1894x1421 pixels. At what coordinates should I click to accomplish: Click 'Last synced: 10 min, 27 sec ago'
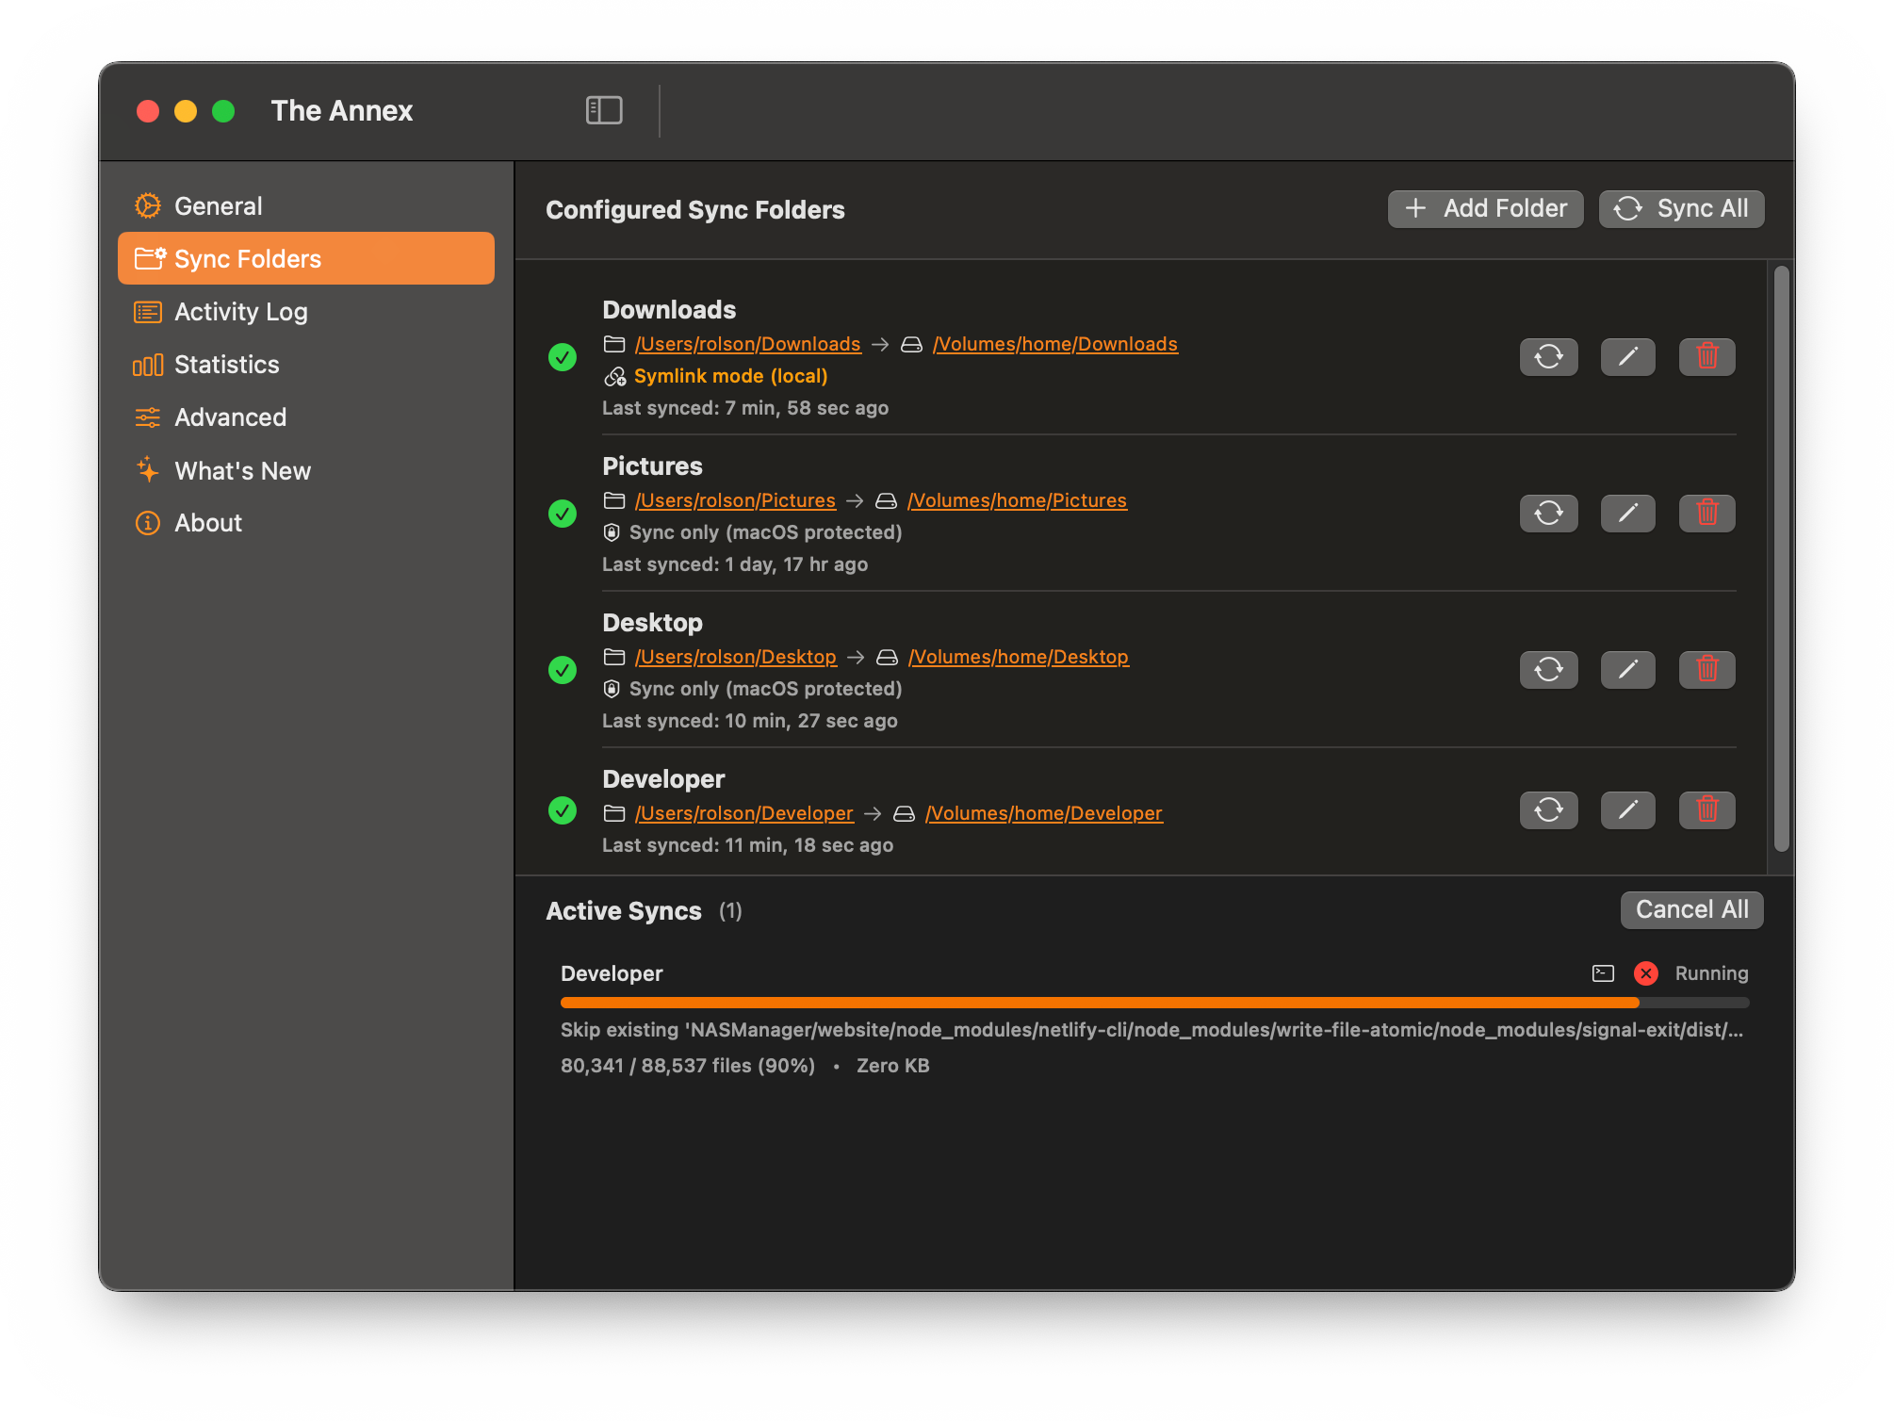[750, 721]
